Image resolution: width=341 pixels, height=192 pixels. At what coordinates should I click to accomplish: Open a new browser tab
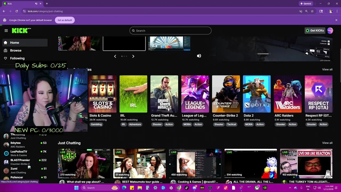(47, 3)
